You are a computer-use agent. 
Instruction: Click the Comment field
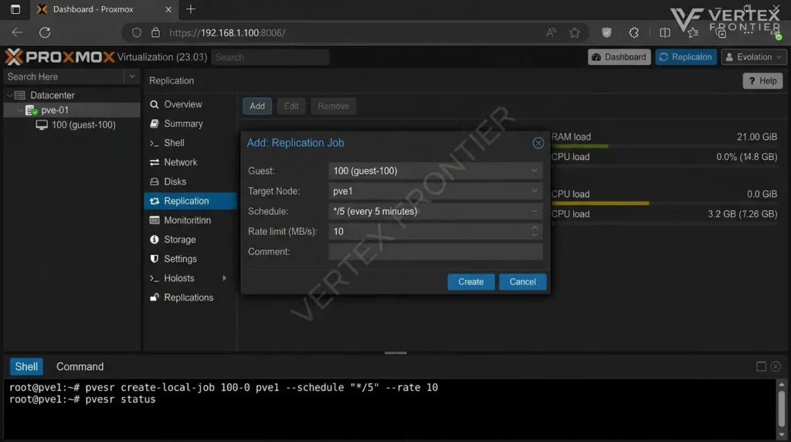point(436,251)
